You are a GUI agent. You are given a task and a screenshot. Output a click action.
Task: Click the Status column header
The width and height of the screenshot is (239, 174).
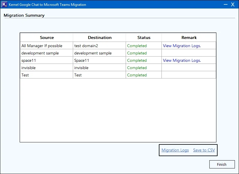coord(144,37)
